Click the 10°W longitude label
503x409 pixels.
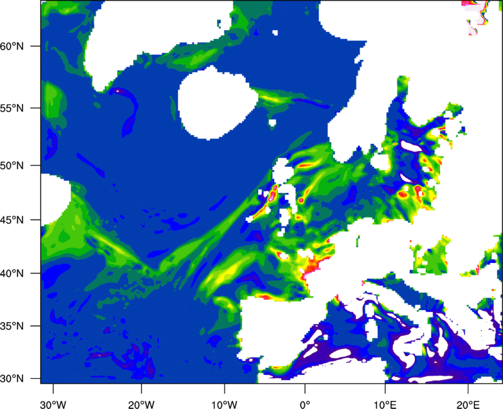pos(224,405)
